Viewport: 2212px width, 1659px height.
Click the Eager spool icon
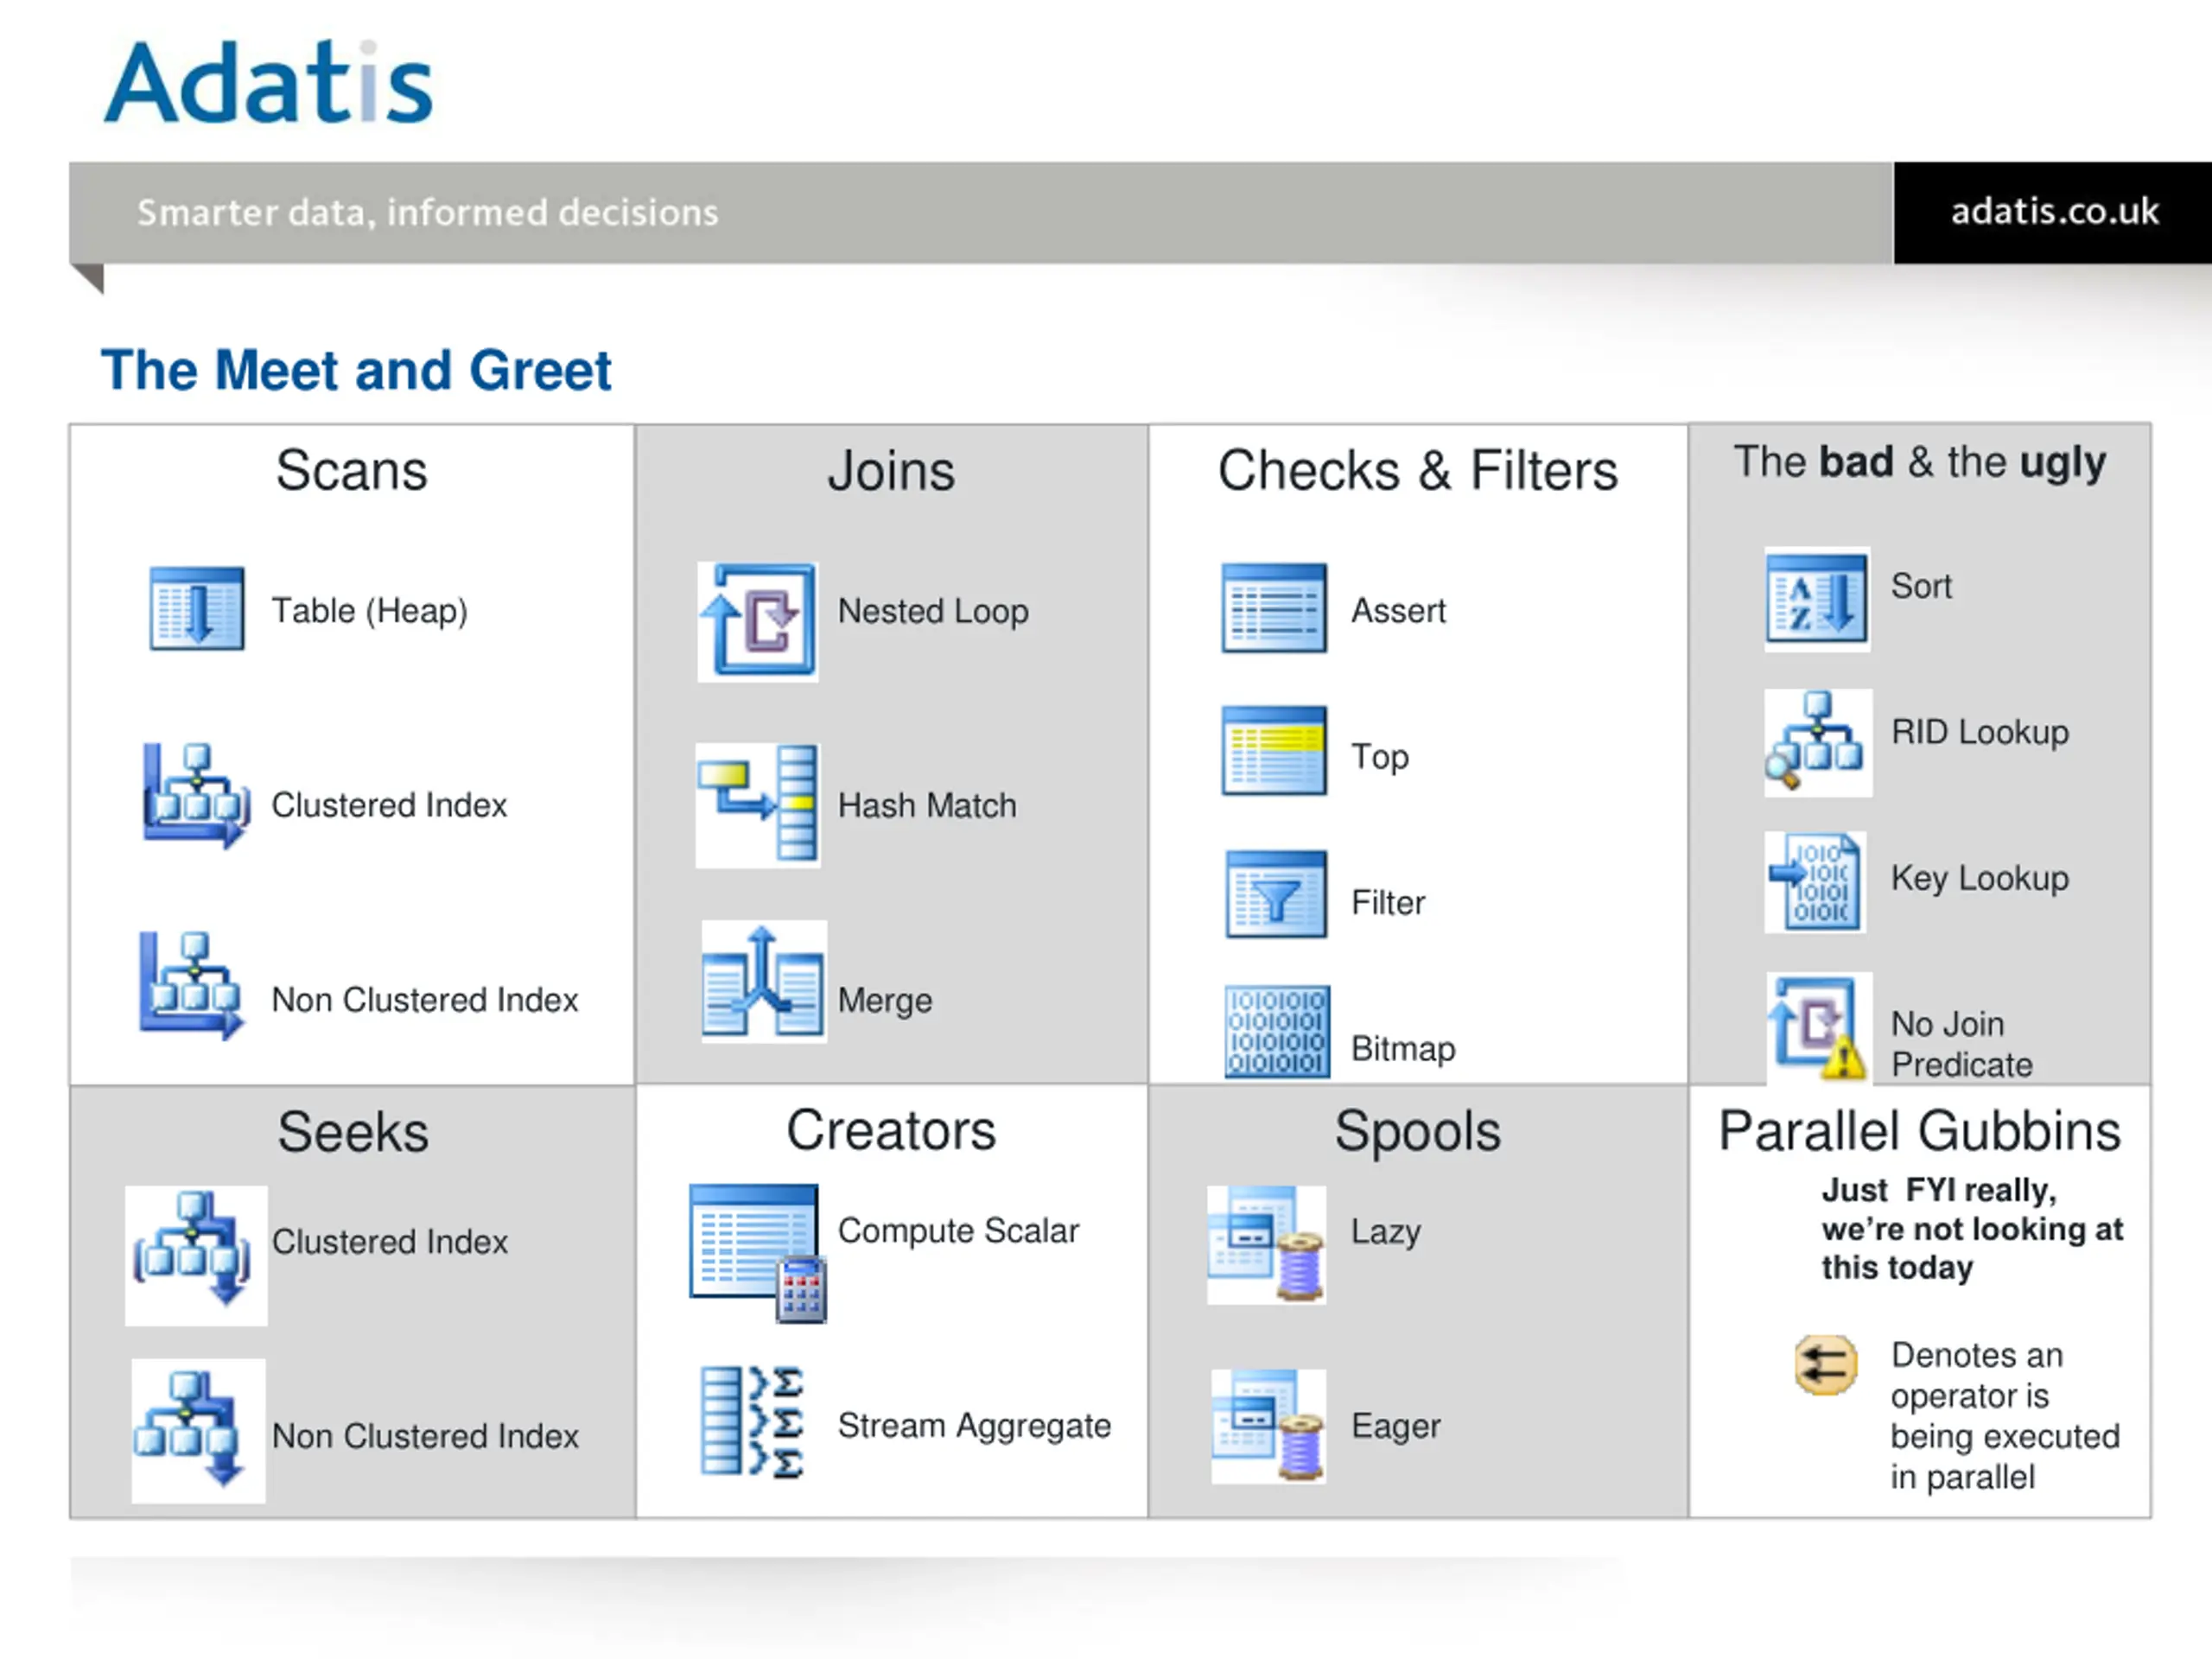click(1268, 1426)
